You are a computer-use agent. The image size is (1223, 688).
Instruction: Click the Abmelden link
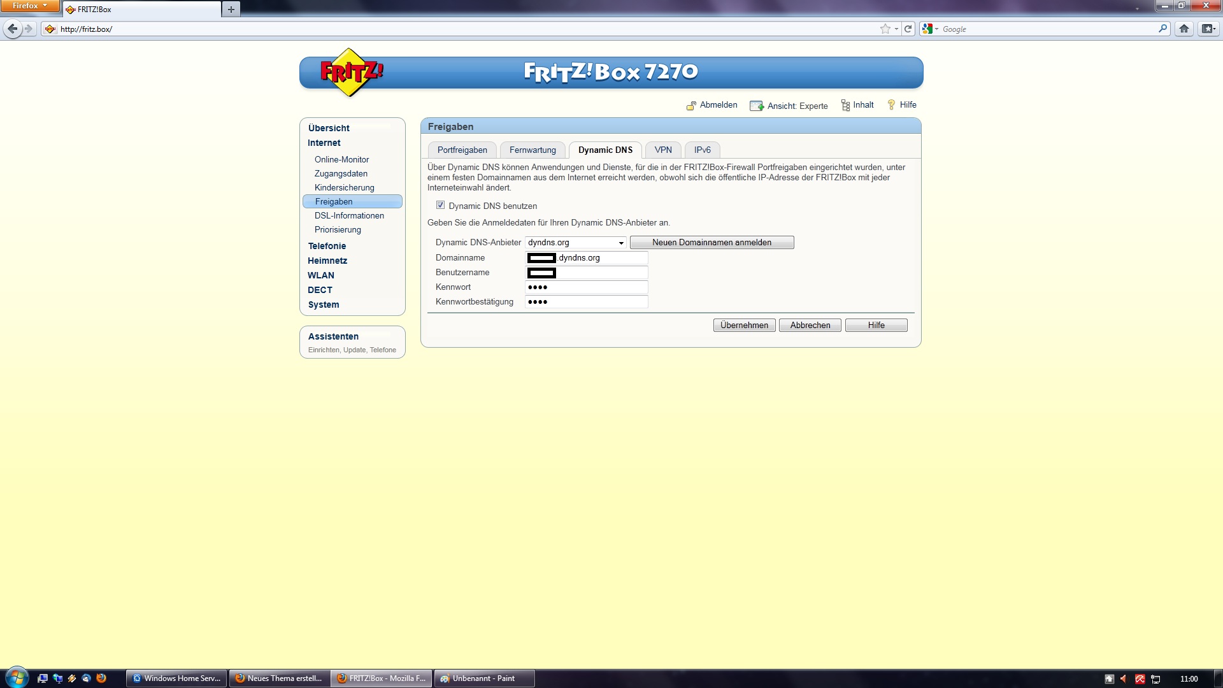(x=712, y=105)
